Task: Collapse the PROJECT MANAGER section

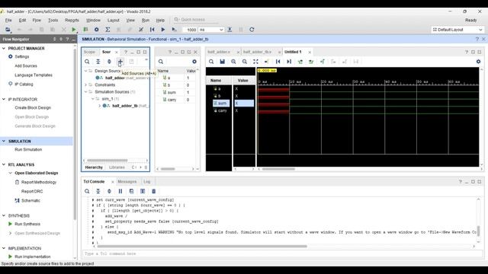Action: [x=4, y=49]
